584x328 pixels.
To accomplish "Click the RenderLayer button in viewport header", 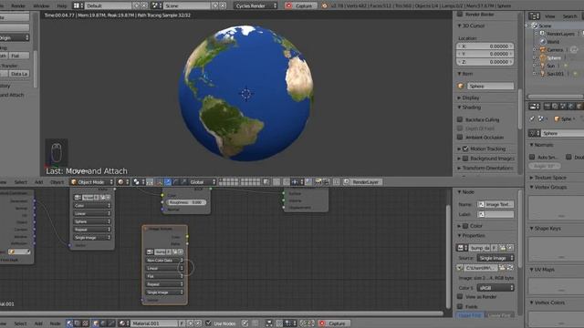I will tap(362, 182).
